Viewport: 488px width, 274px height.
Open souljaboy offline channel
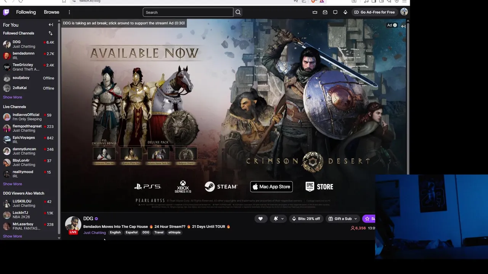(29, 78)
